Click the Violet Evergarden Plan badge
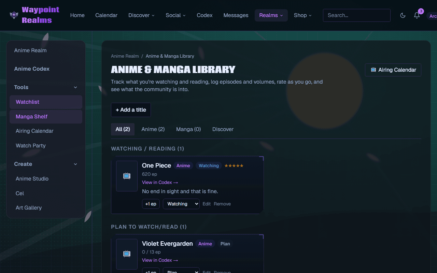The width and height of the screenshot is (437, 273). click(225, 244)
